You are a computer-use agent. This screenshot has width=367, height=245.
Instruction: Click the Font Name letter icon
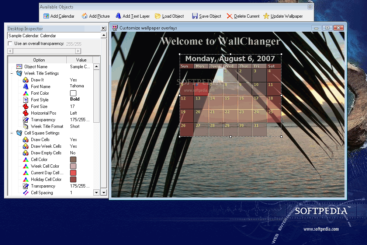pos(26,87)
